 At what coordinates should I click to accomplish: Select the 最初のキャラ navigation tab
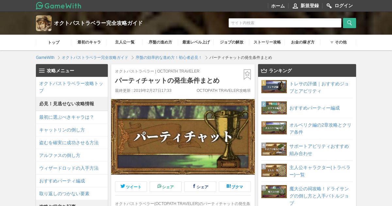[x=89, y=42]
